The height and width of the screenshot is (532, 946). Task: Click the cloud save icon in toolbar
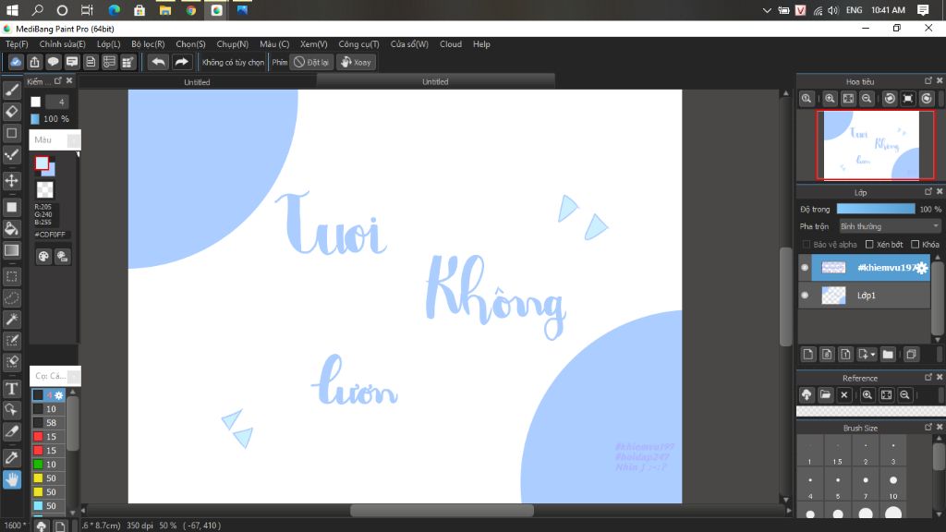[x=16, y=62]
